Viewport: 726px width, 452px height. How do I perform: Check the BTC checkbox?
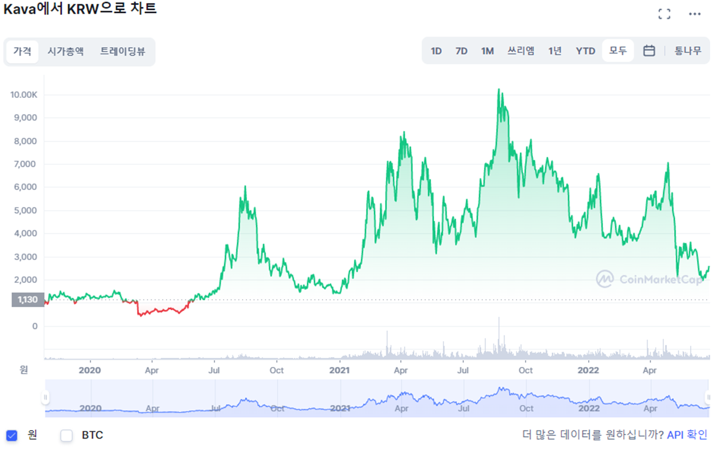pyautogui.click(x=66, y=435)
